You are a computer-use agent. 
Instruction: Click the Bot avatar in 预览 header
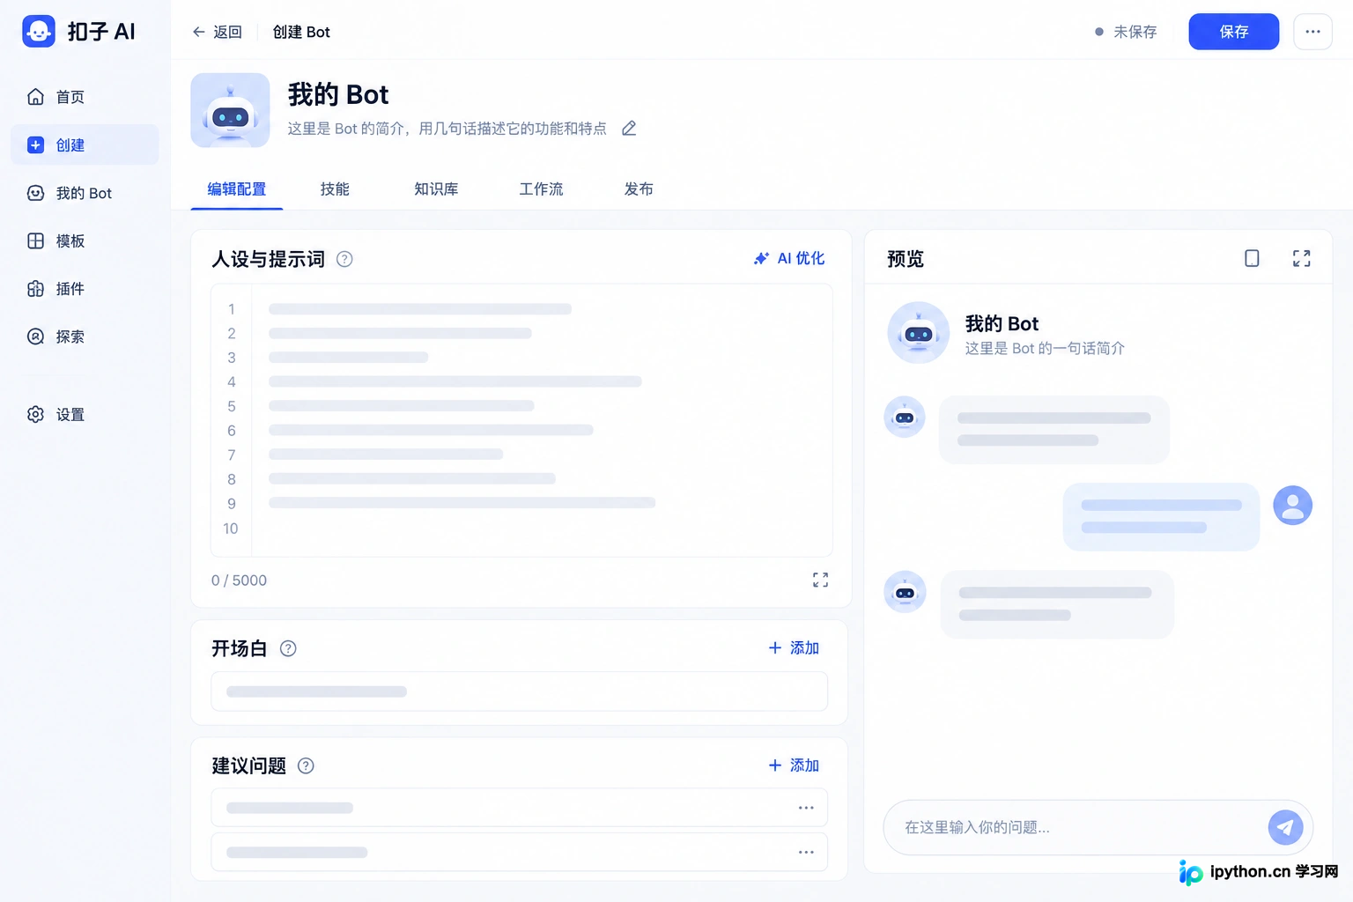click(x=918, y=333)
